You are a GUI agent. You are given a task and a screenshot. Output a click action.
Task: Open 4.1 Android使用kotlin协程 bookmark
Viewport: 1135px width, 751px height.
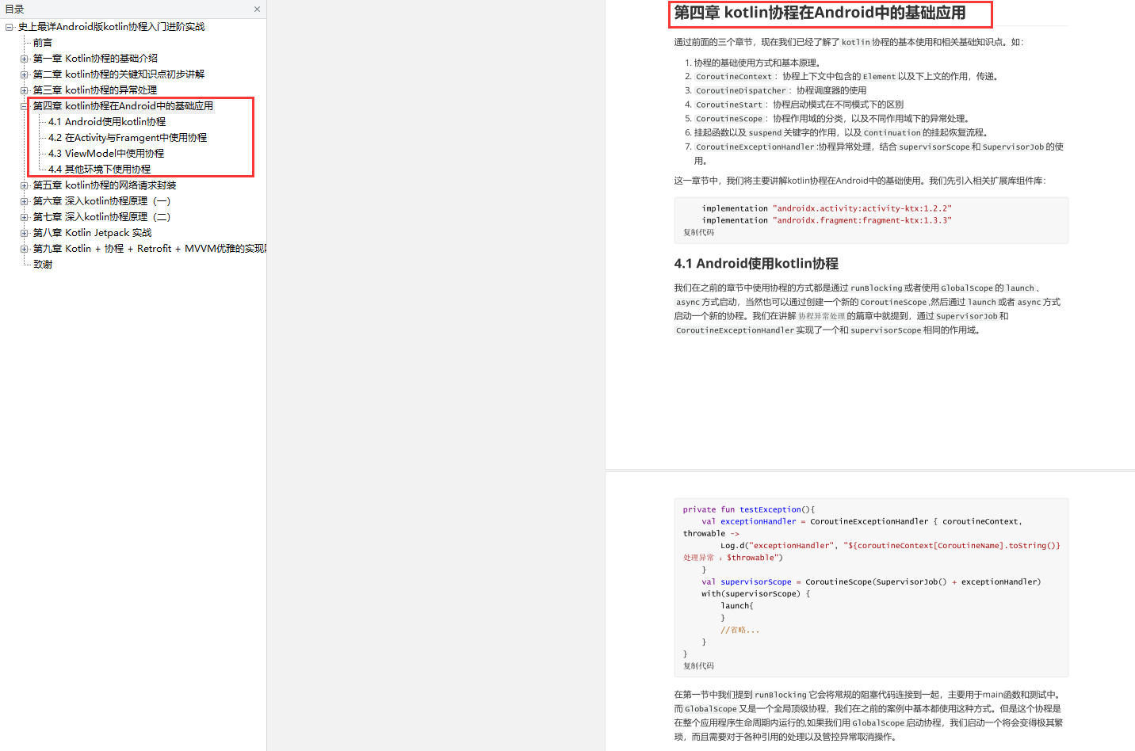pos(107,122)
